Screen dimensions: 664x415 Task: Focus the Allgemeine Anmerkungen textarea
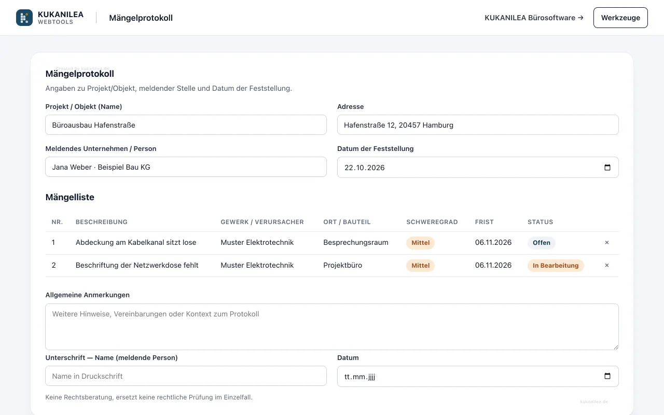click(x=332, y=327)
